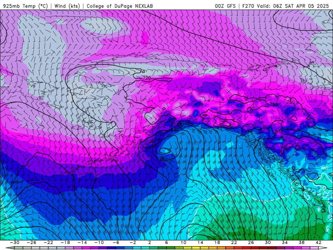Click the positive "2" scale label
Viewport: 333px width, 250px height.
149,242
